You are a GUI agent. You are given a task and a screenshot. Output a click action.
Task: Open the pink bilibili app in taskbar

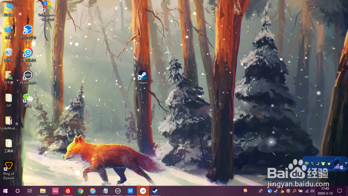(x=55, y=191)
